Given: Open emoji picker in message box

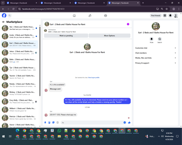Looking at the screenshot, I should tap(124, 123).
